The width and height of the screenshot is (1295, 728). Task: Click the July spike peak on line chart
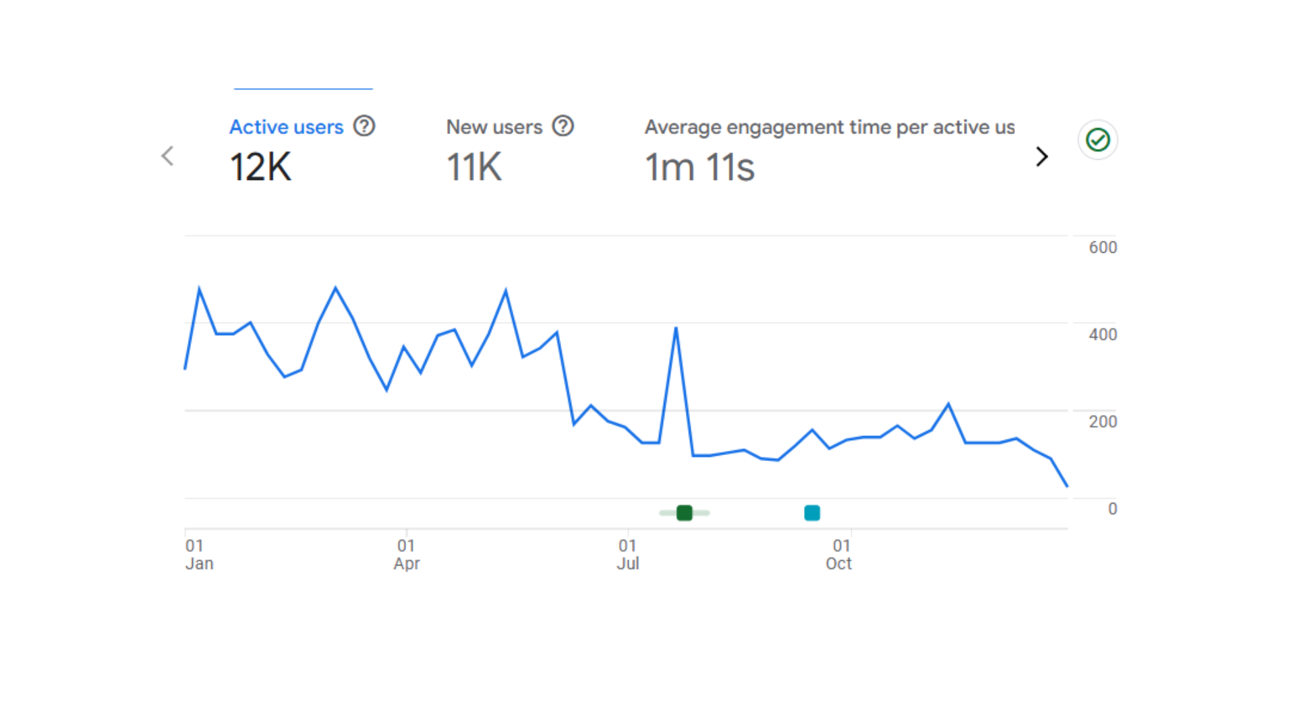tap(676, 328)
